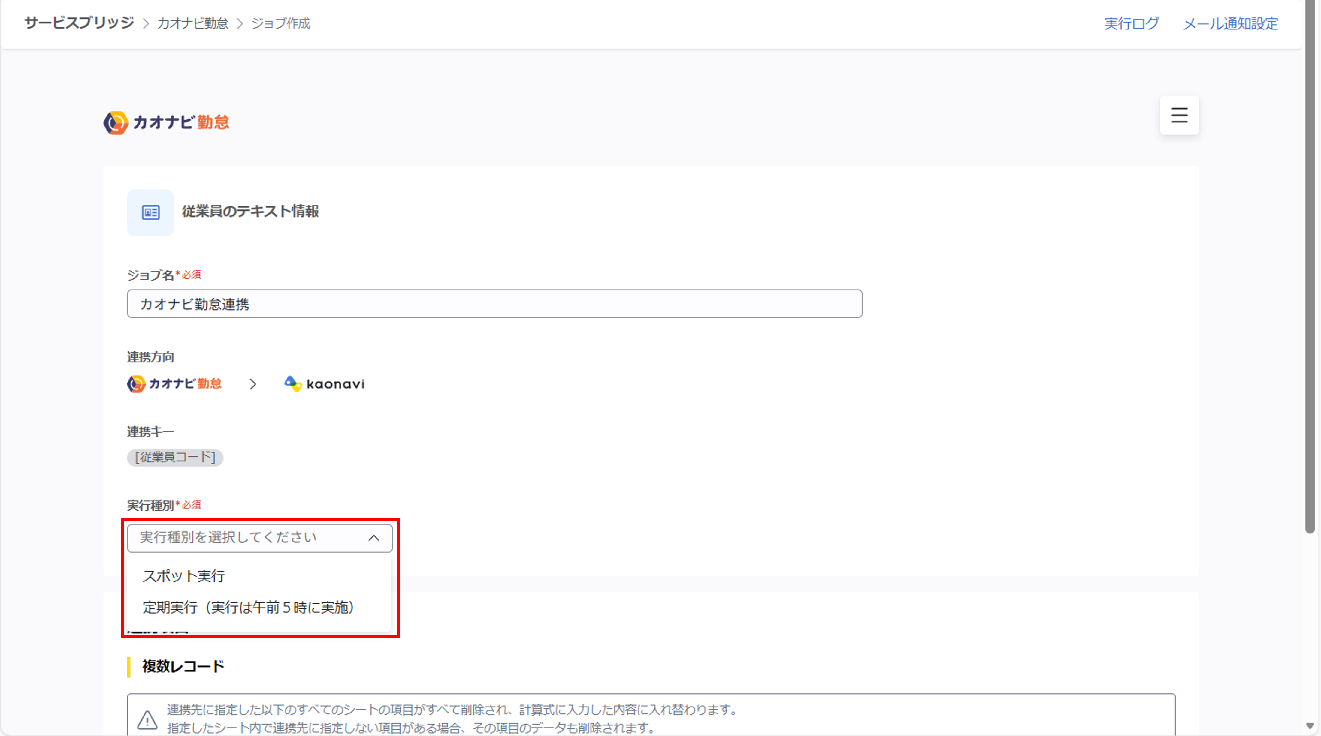
Task: Click the employee text info card icon
Action: pyautogui.click(x=150, y=212)
